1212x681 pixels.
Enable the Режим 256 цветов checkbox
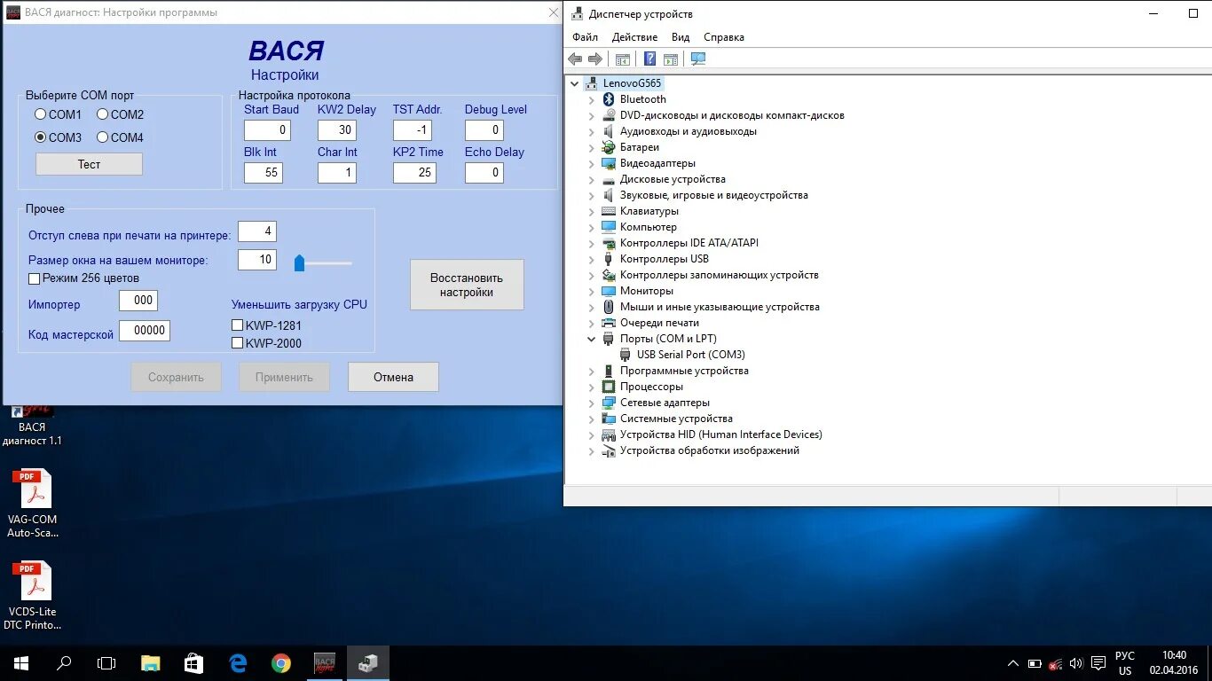pyautogui.click(x=35, y=278)
